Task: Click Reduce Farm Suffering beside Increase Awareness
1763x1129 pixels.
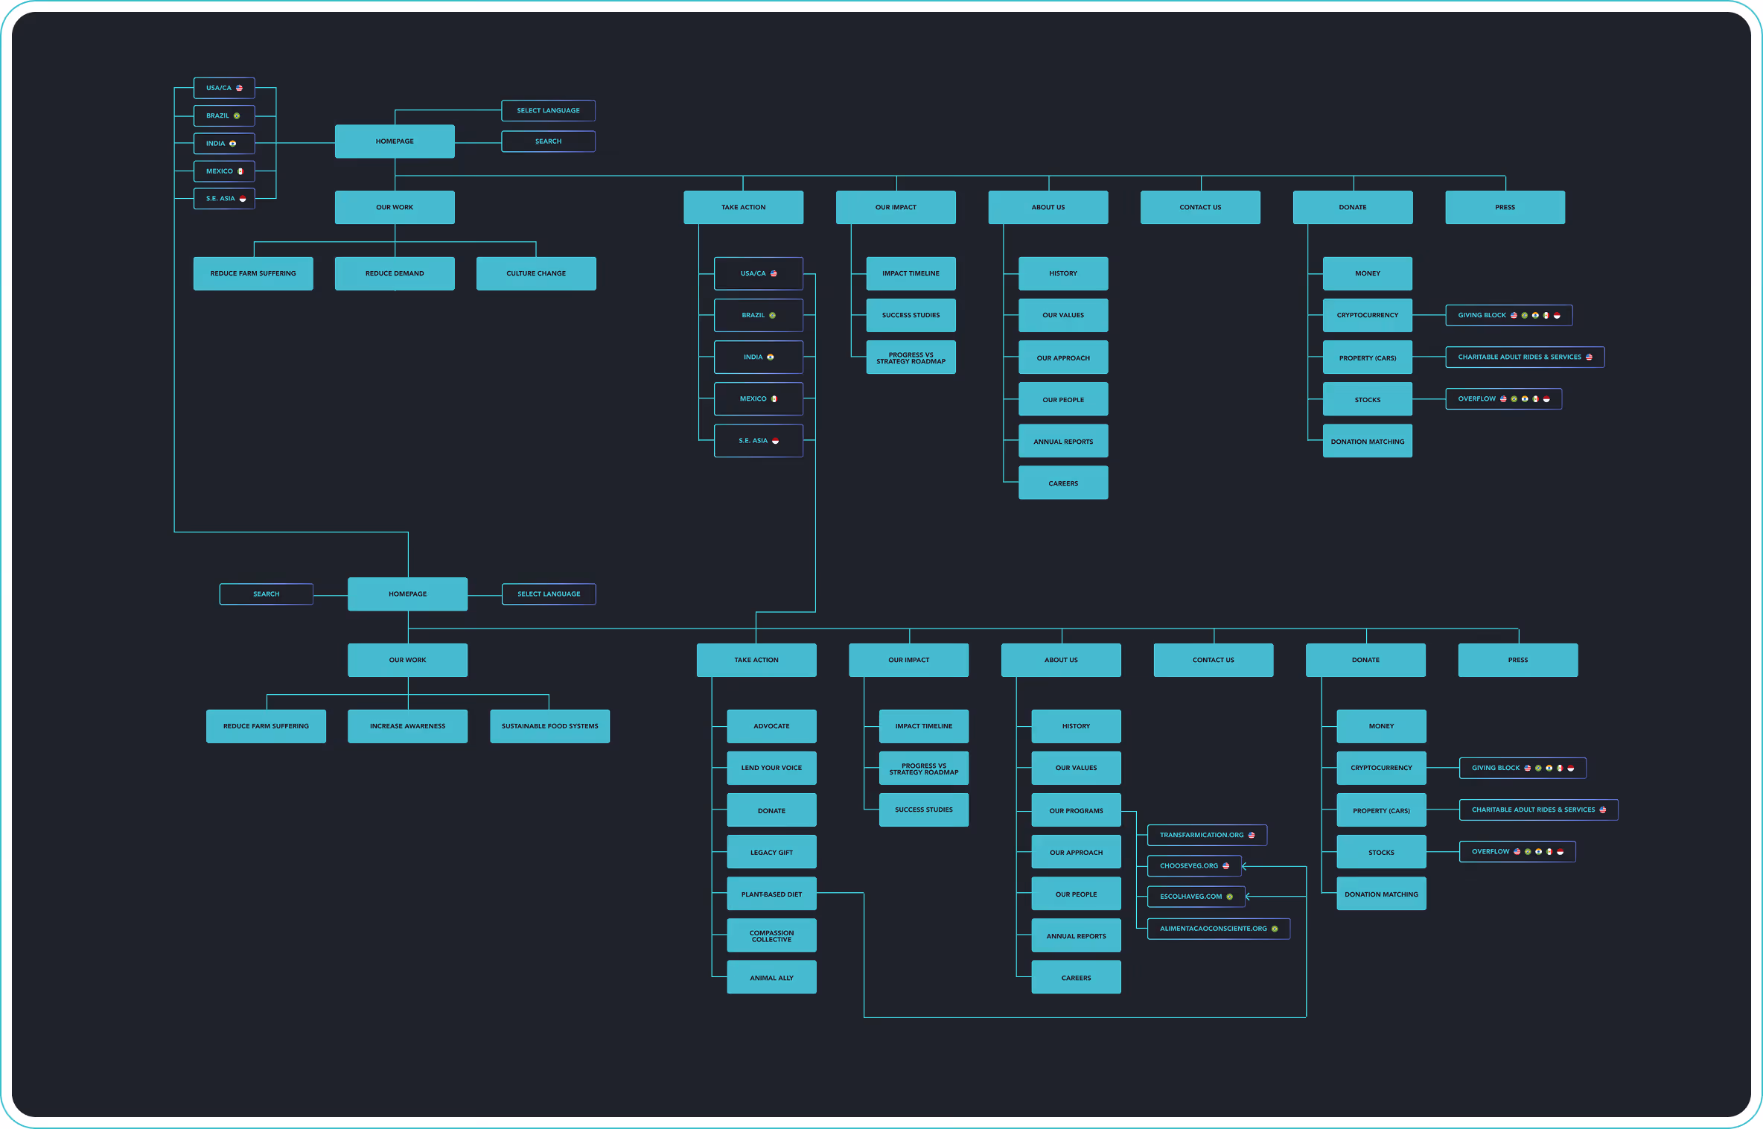Action: pos(266,726)
